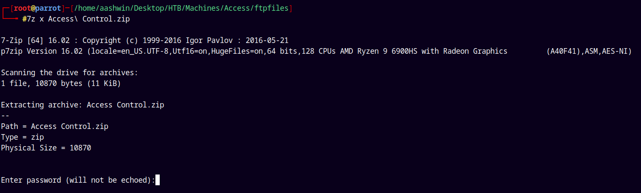Click the "Physical Size = 10870" line
Image resolution: width=641 pixels, height=193 pixels.
click(46, 148)
